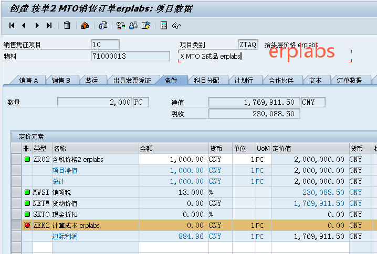Switch to the 销售 B tab

coord(61,80)
